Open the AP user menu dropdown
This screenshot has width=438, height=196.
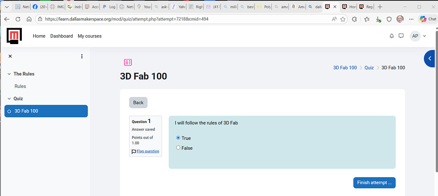[x=418, y=36]
